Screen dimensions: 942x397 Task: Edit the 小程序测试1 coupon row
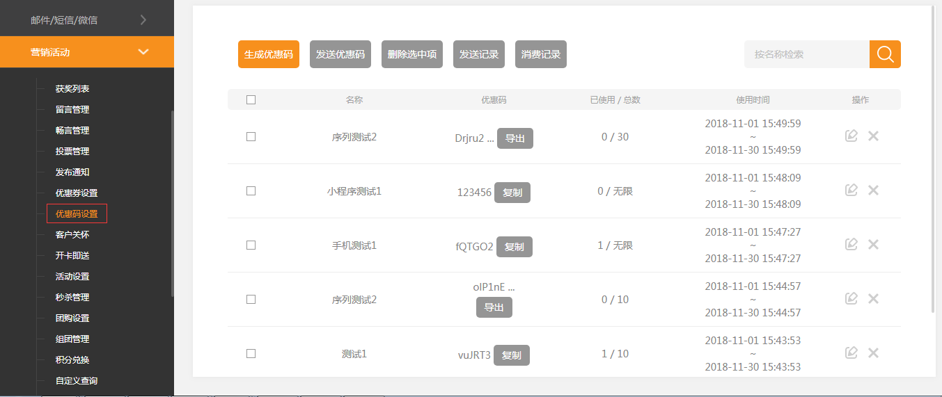coord(851,191)
